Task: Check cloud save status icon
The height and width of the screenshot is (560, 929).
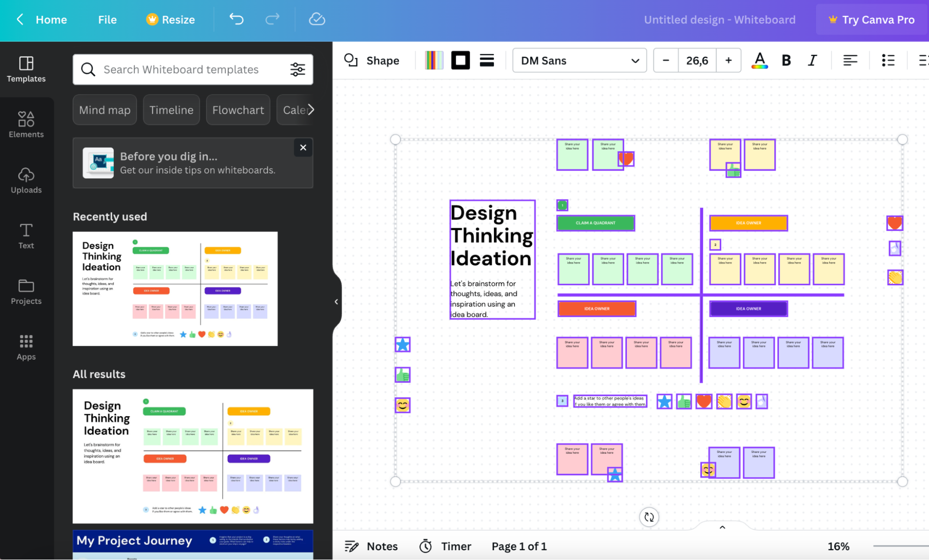Action: point(317,19)
